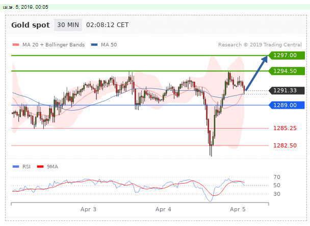Click the RSI legend label

(27, 167)
